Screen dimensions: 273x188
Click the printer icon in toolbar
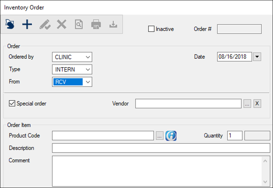click(96, 24)
